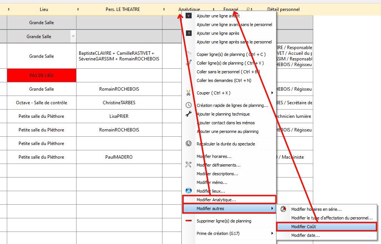Click the add-line-before arrow icon

pos(189,16)
